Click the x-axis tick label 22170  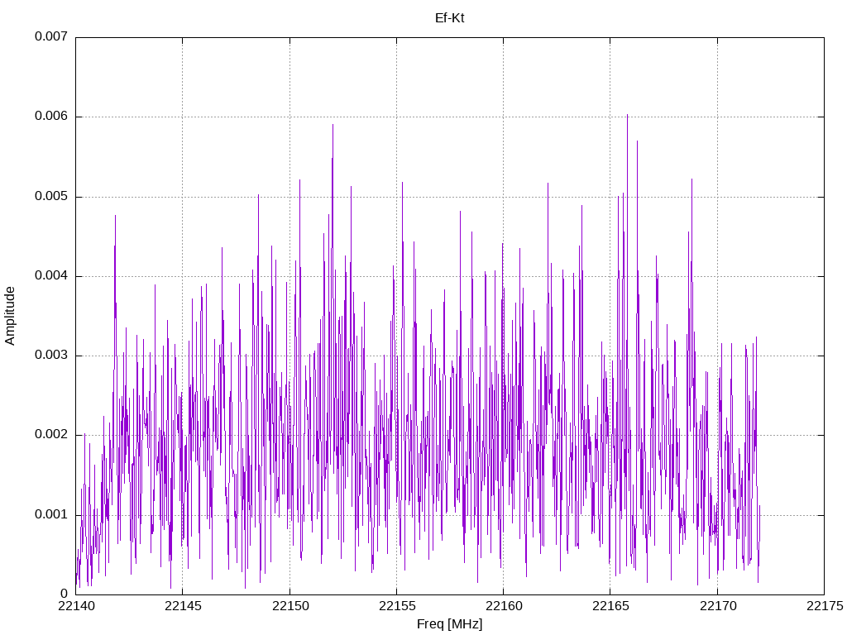(x=718, y=606)
